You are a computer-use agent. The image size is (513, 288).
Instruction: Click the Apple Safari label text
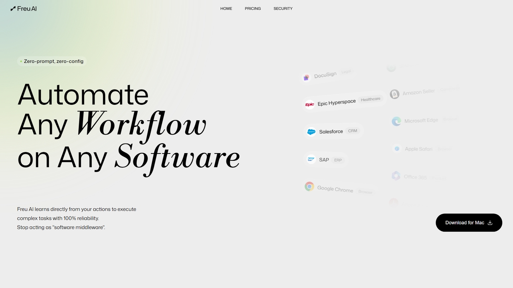pos(418,149)
